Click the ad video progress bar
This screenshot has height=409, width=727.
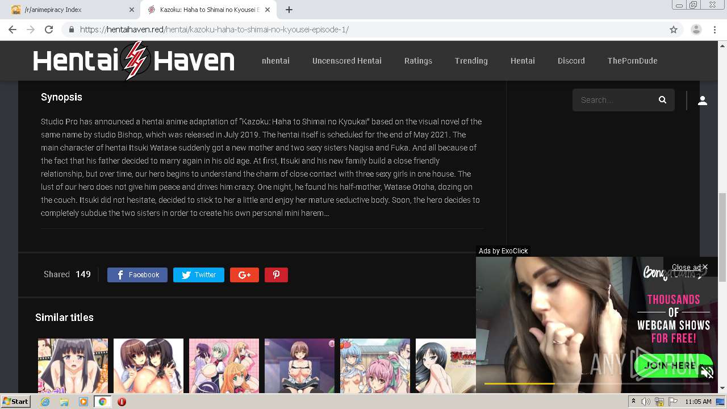(x=596, y=384)
